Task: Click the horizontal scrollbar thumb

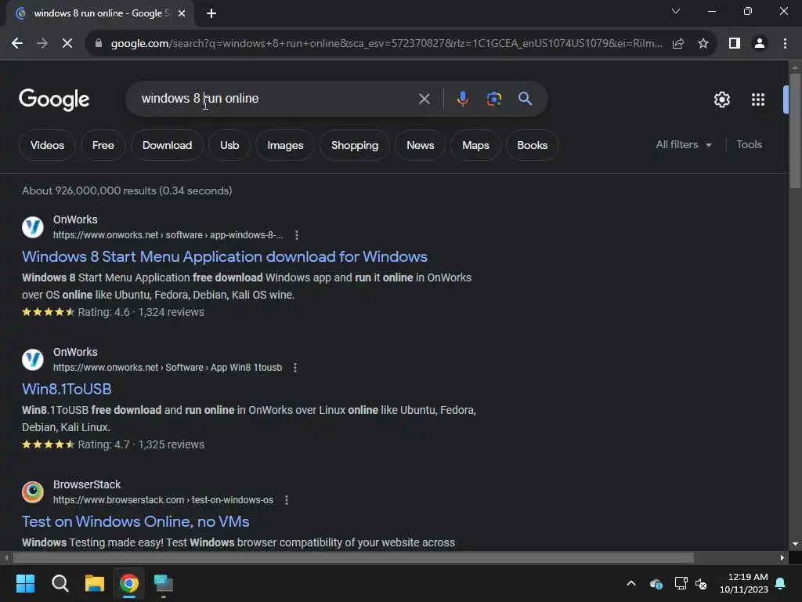Action: click(x=353, y=557)
